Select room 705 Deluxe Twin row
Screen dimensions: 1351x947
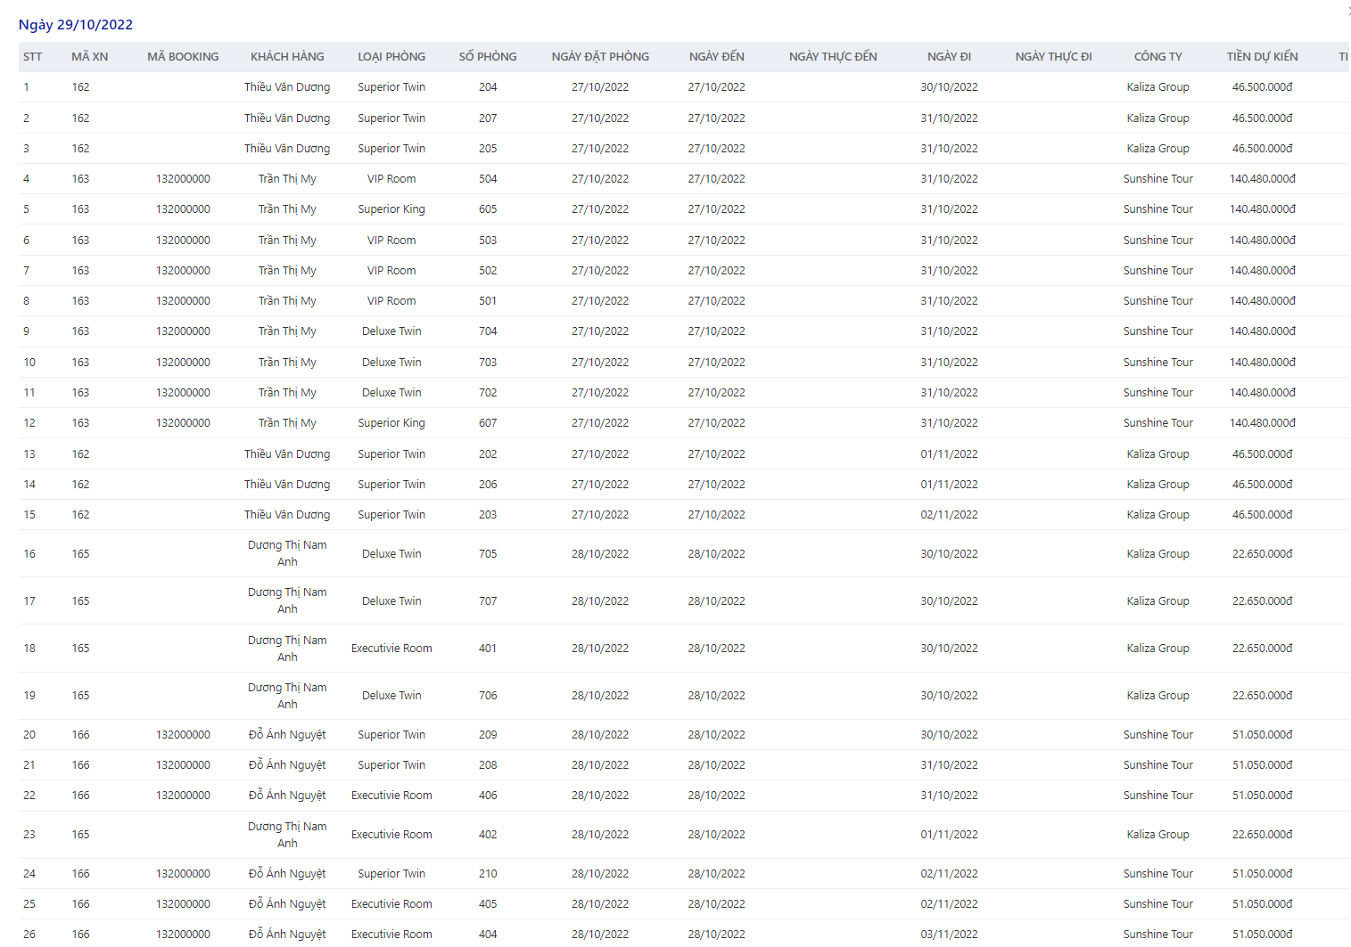click(683, 554)
